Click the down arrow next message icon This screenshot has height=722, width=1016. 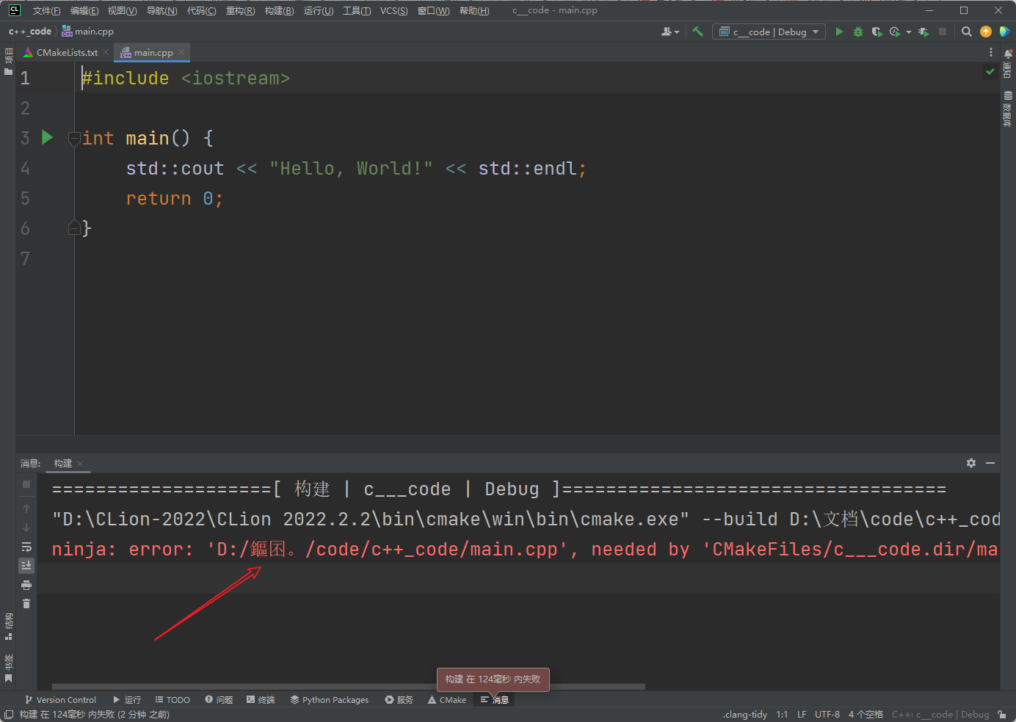coord(26,528)
